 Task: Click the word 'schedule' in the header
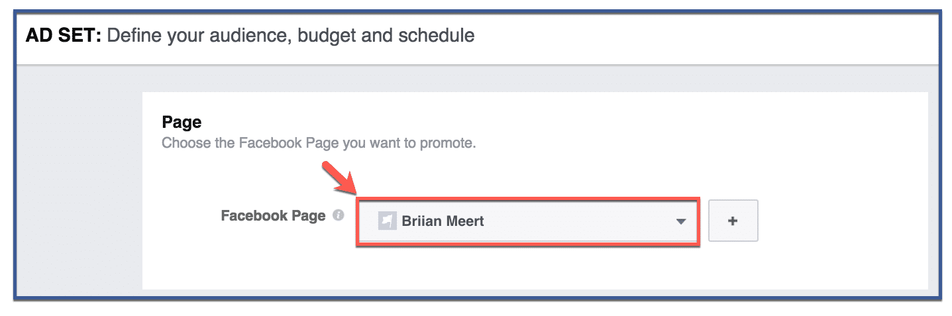coord(436,35)
